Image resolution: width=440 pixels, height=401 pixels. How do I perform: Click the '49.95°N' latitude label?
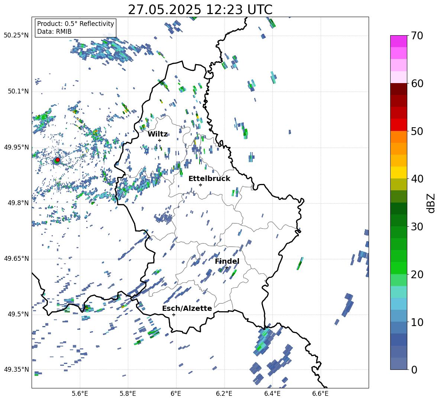[x=16, y=147]
